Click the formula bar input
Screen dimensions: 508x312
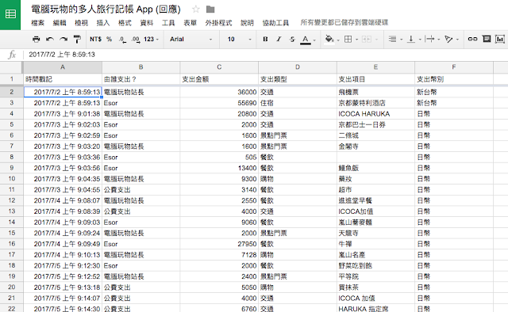click(x=266, y=55)
